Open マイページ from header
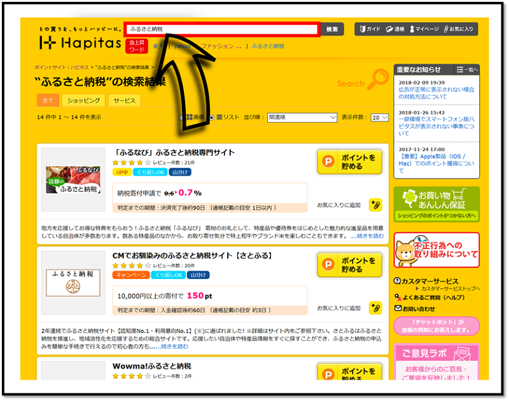Screen dimensions: 509x401 coord(424,29)
